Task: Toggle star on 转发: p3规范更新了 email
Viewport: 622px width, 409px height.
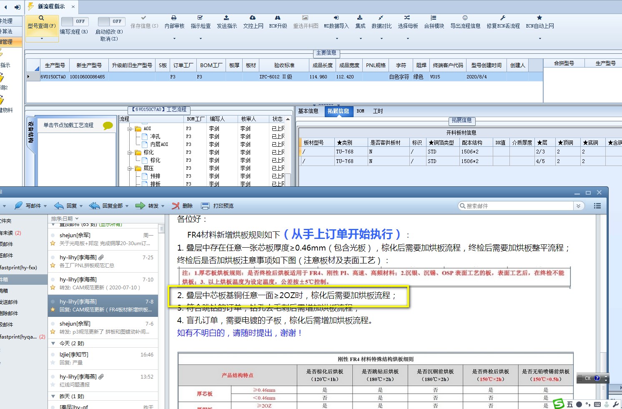Action: pos(53,331)
